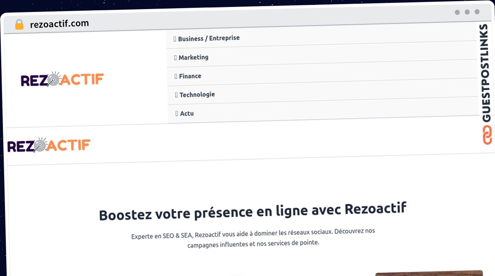Viewport: 495px width, 276px height.
Task: Click the glyph icon before Finance
Action: [x=176, y=76]
